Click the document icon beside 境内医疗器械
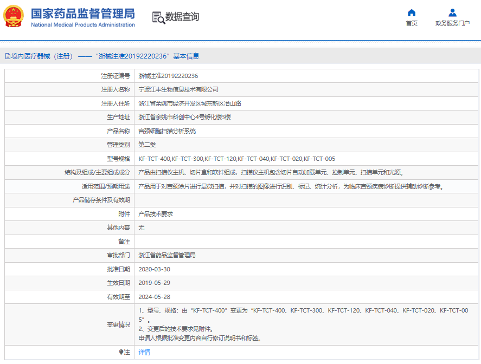Screen dimensions: 481x364 [x=8, y=56]
